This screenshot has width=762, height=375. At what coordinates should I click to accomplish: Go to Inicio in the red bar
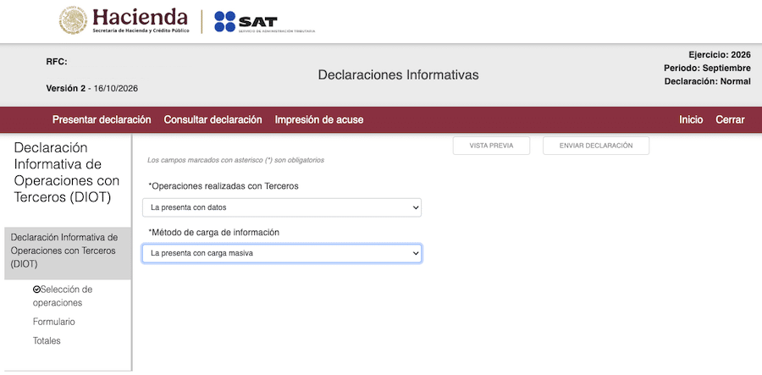click(x=691, y=119)
